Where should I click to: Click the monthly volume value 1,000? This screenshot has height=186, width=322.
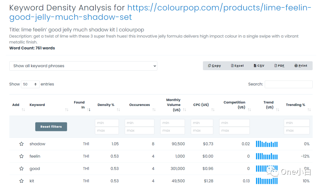(180, 156)
